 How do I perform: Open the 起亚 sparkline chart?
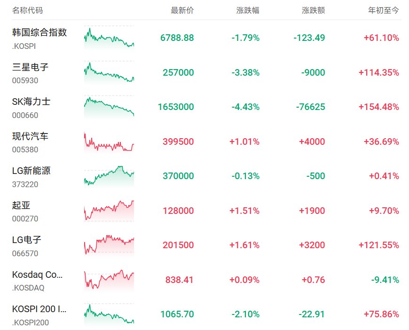click(109, 211)
